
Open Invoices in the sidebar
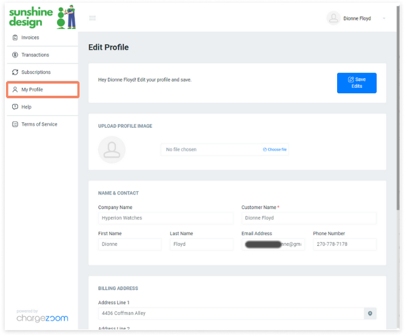click(42, 38)
